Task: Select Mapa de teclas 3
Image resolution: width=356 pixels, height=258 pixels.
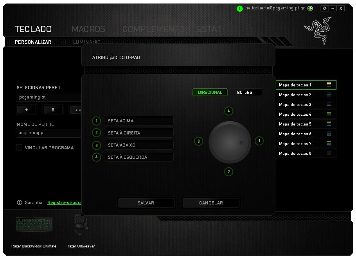Action: point(306,104)
